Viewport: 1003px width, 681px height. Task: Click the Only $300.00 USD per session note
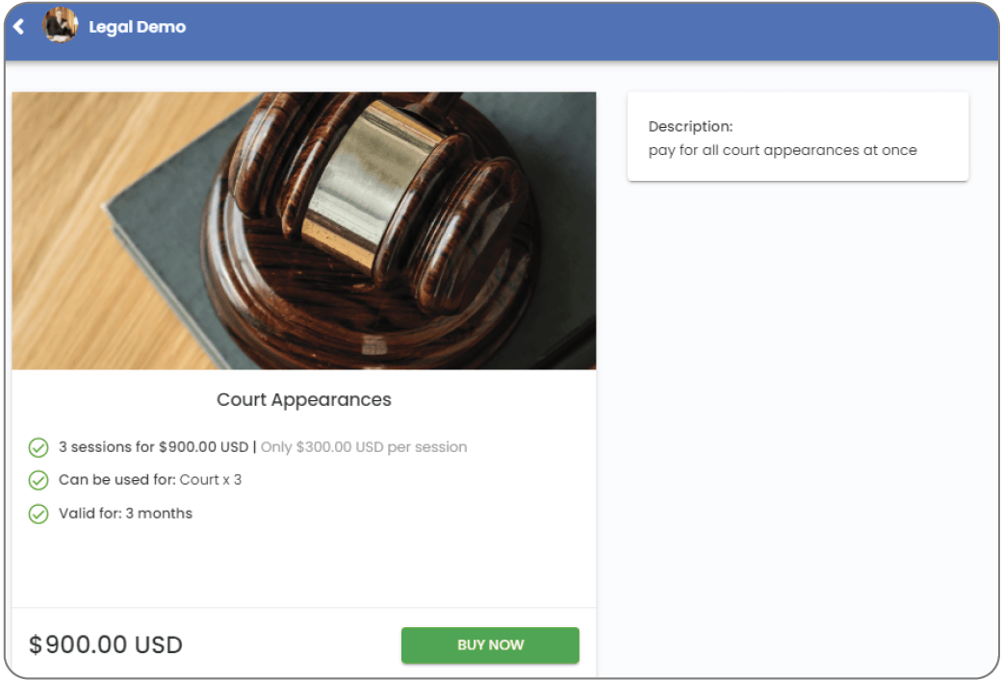363,447
